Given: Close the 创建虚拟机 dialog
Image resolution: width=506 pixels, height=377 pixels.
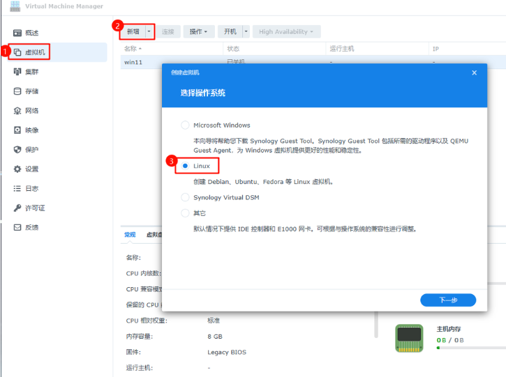Looking at the screenshot, I should click(474, 73).
